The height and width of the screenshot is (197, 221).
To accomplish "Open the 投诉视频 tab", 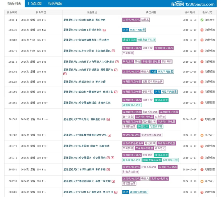I will coord(55,3).
